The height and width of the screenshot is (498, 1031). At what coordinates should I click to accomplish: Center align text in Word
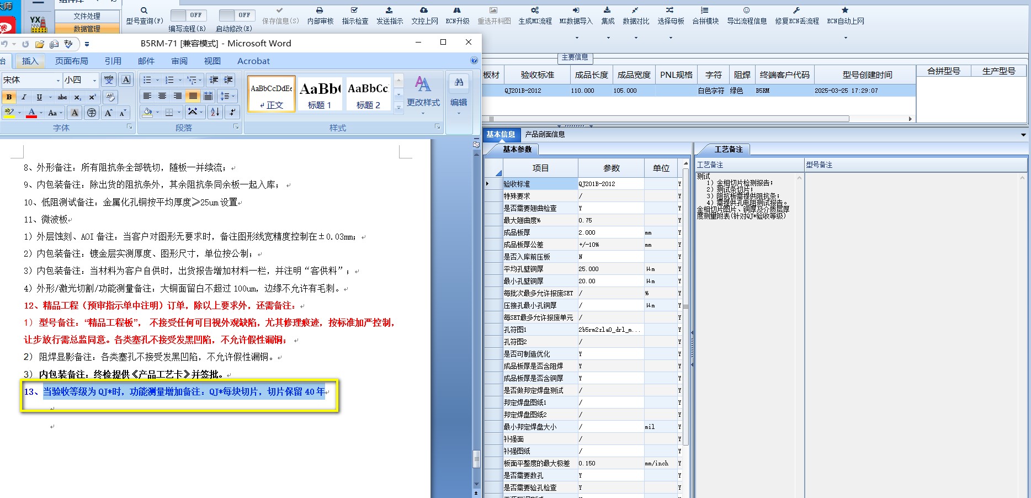[162, 96]
